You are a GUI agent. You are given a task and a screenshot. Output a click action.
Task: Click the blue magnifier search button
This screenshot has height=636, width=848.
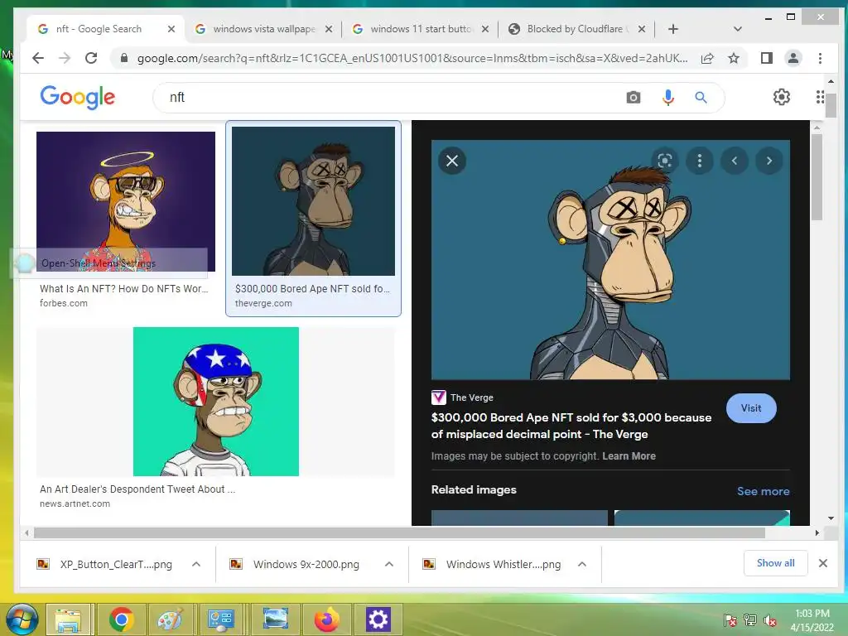(701, 98)
